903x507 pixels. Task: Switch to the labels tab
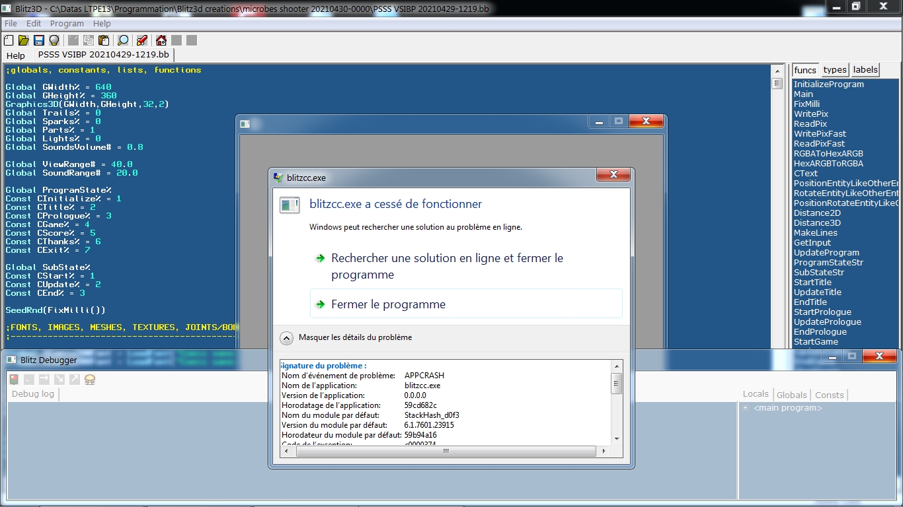(x=865, y=70)
